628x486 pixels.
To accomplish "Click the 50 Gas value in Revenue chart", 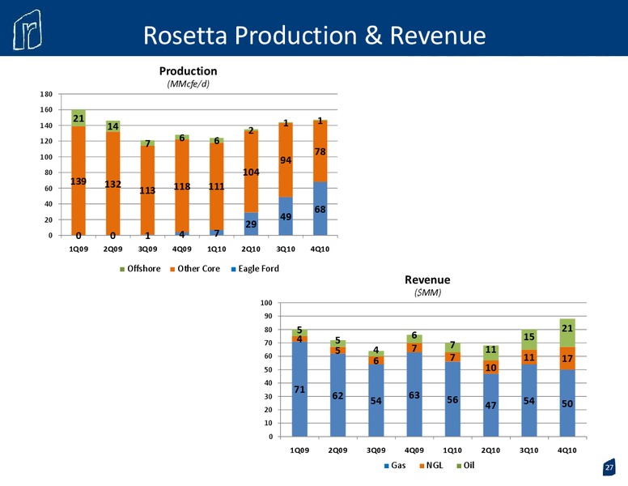I will (x=567, y=404).
